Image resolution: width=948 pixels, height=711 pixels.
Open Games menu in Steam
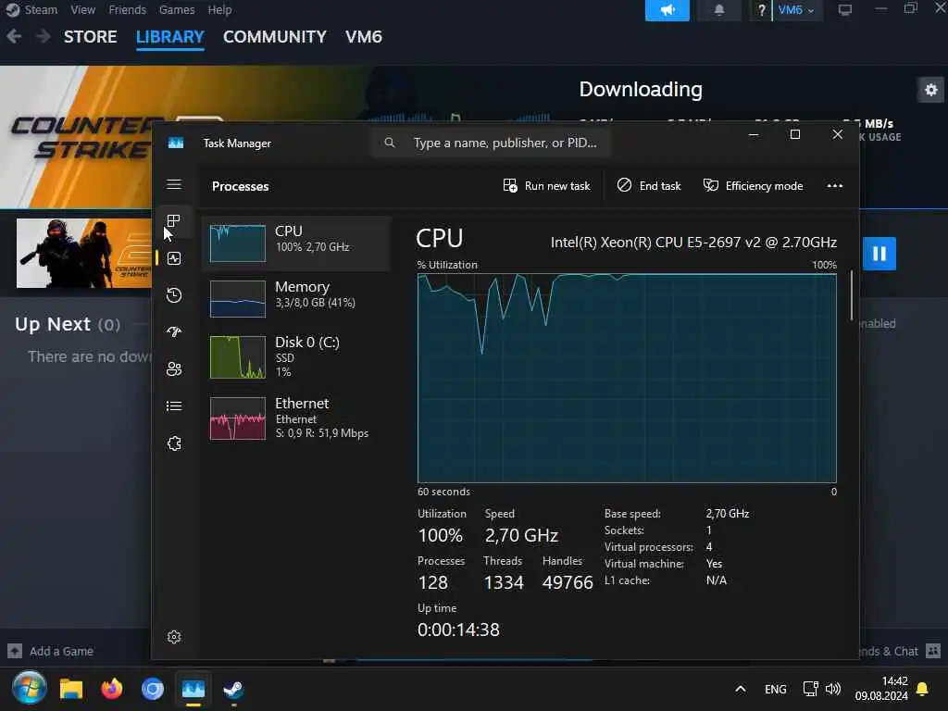coord(177,9)
